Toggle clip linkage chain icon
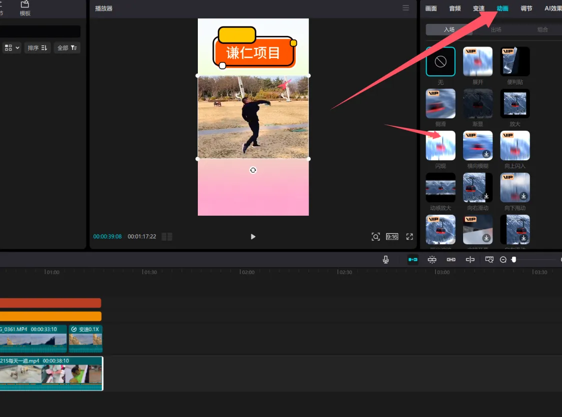562x417 pixels. (x=451, y=260)
